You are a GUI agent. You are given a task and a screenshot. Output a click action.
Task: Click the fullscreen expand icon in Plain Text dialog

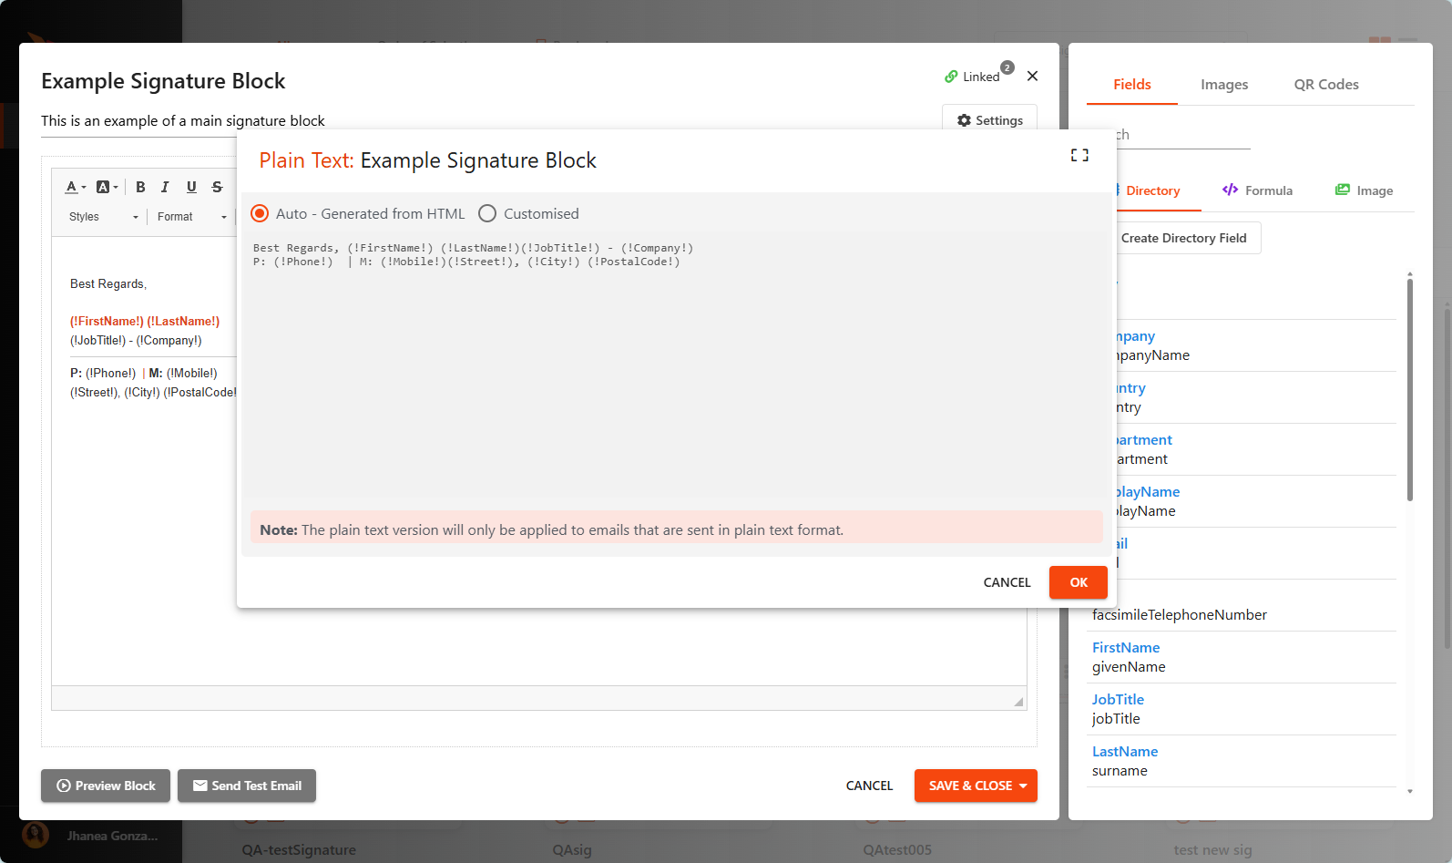[x=1079, y=156]
